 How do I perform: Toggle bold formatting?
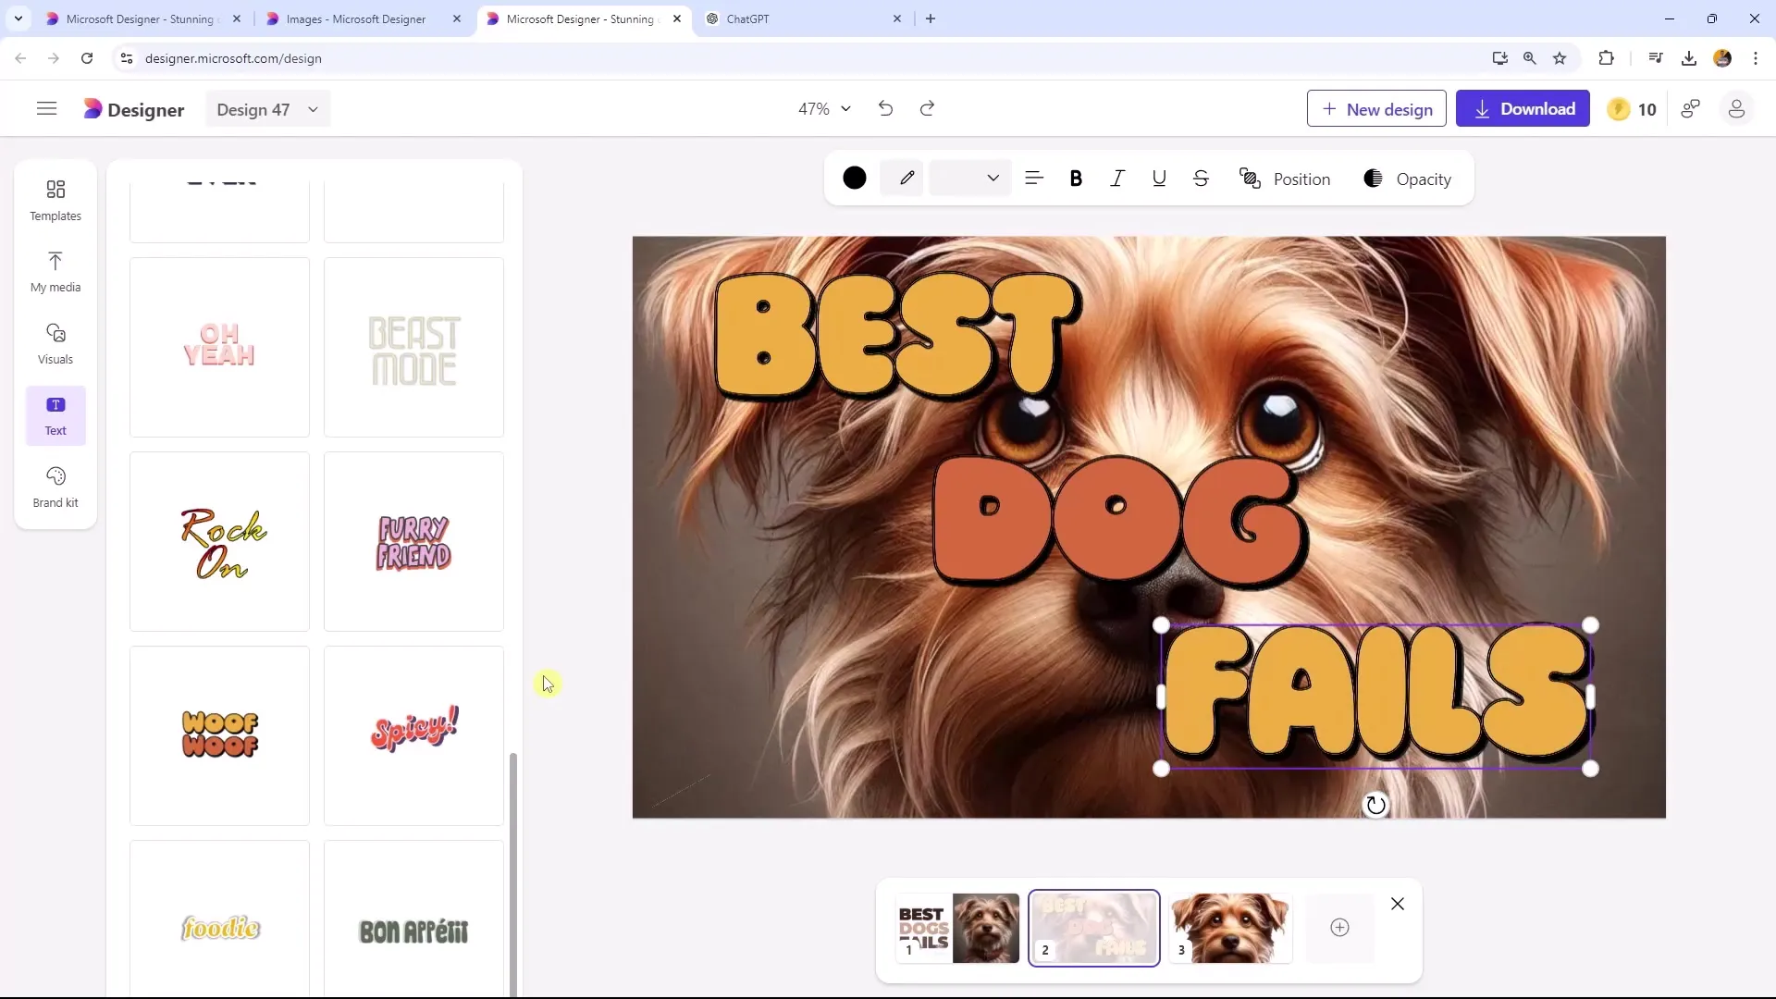(x=1076, y=179)
